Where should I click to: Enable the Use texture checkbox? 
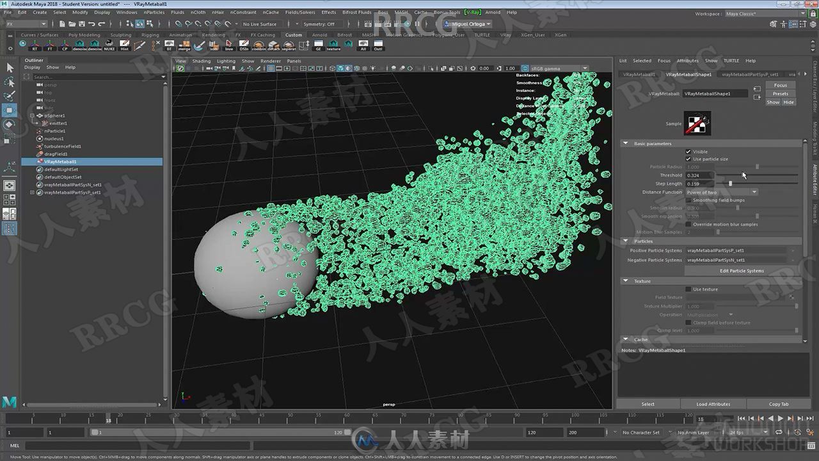(x=688, y=289)
